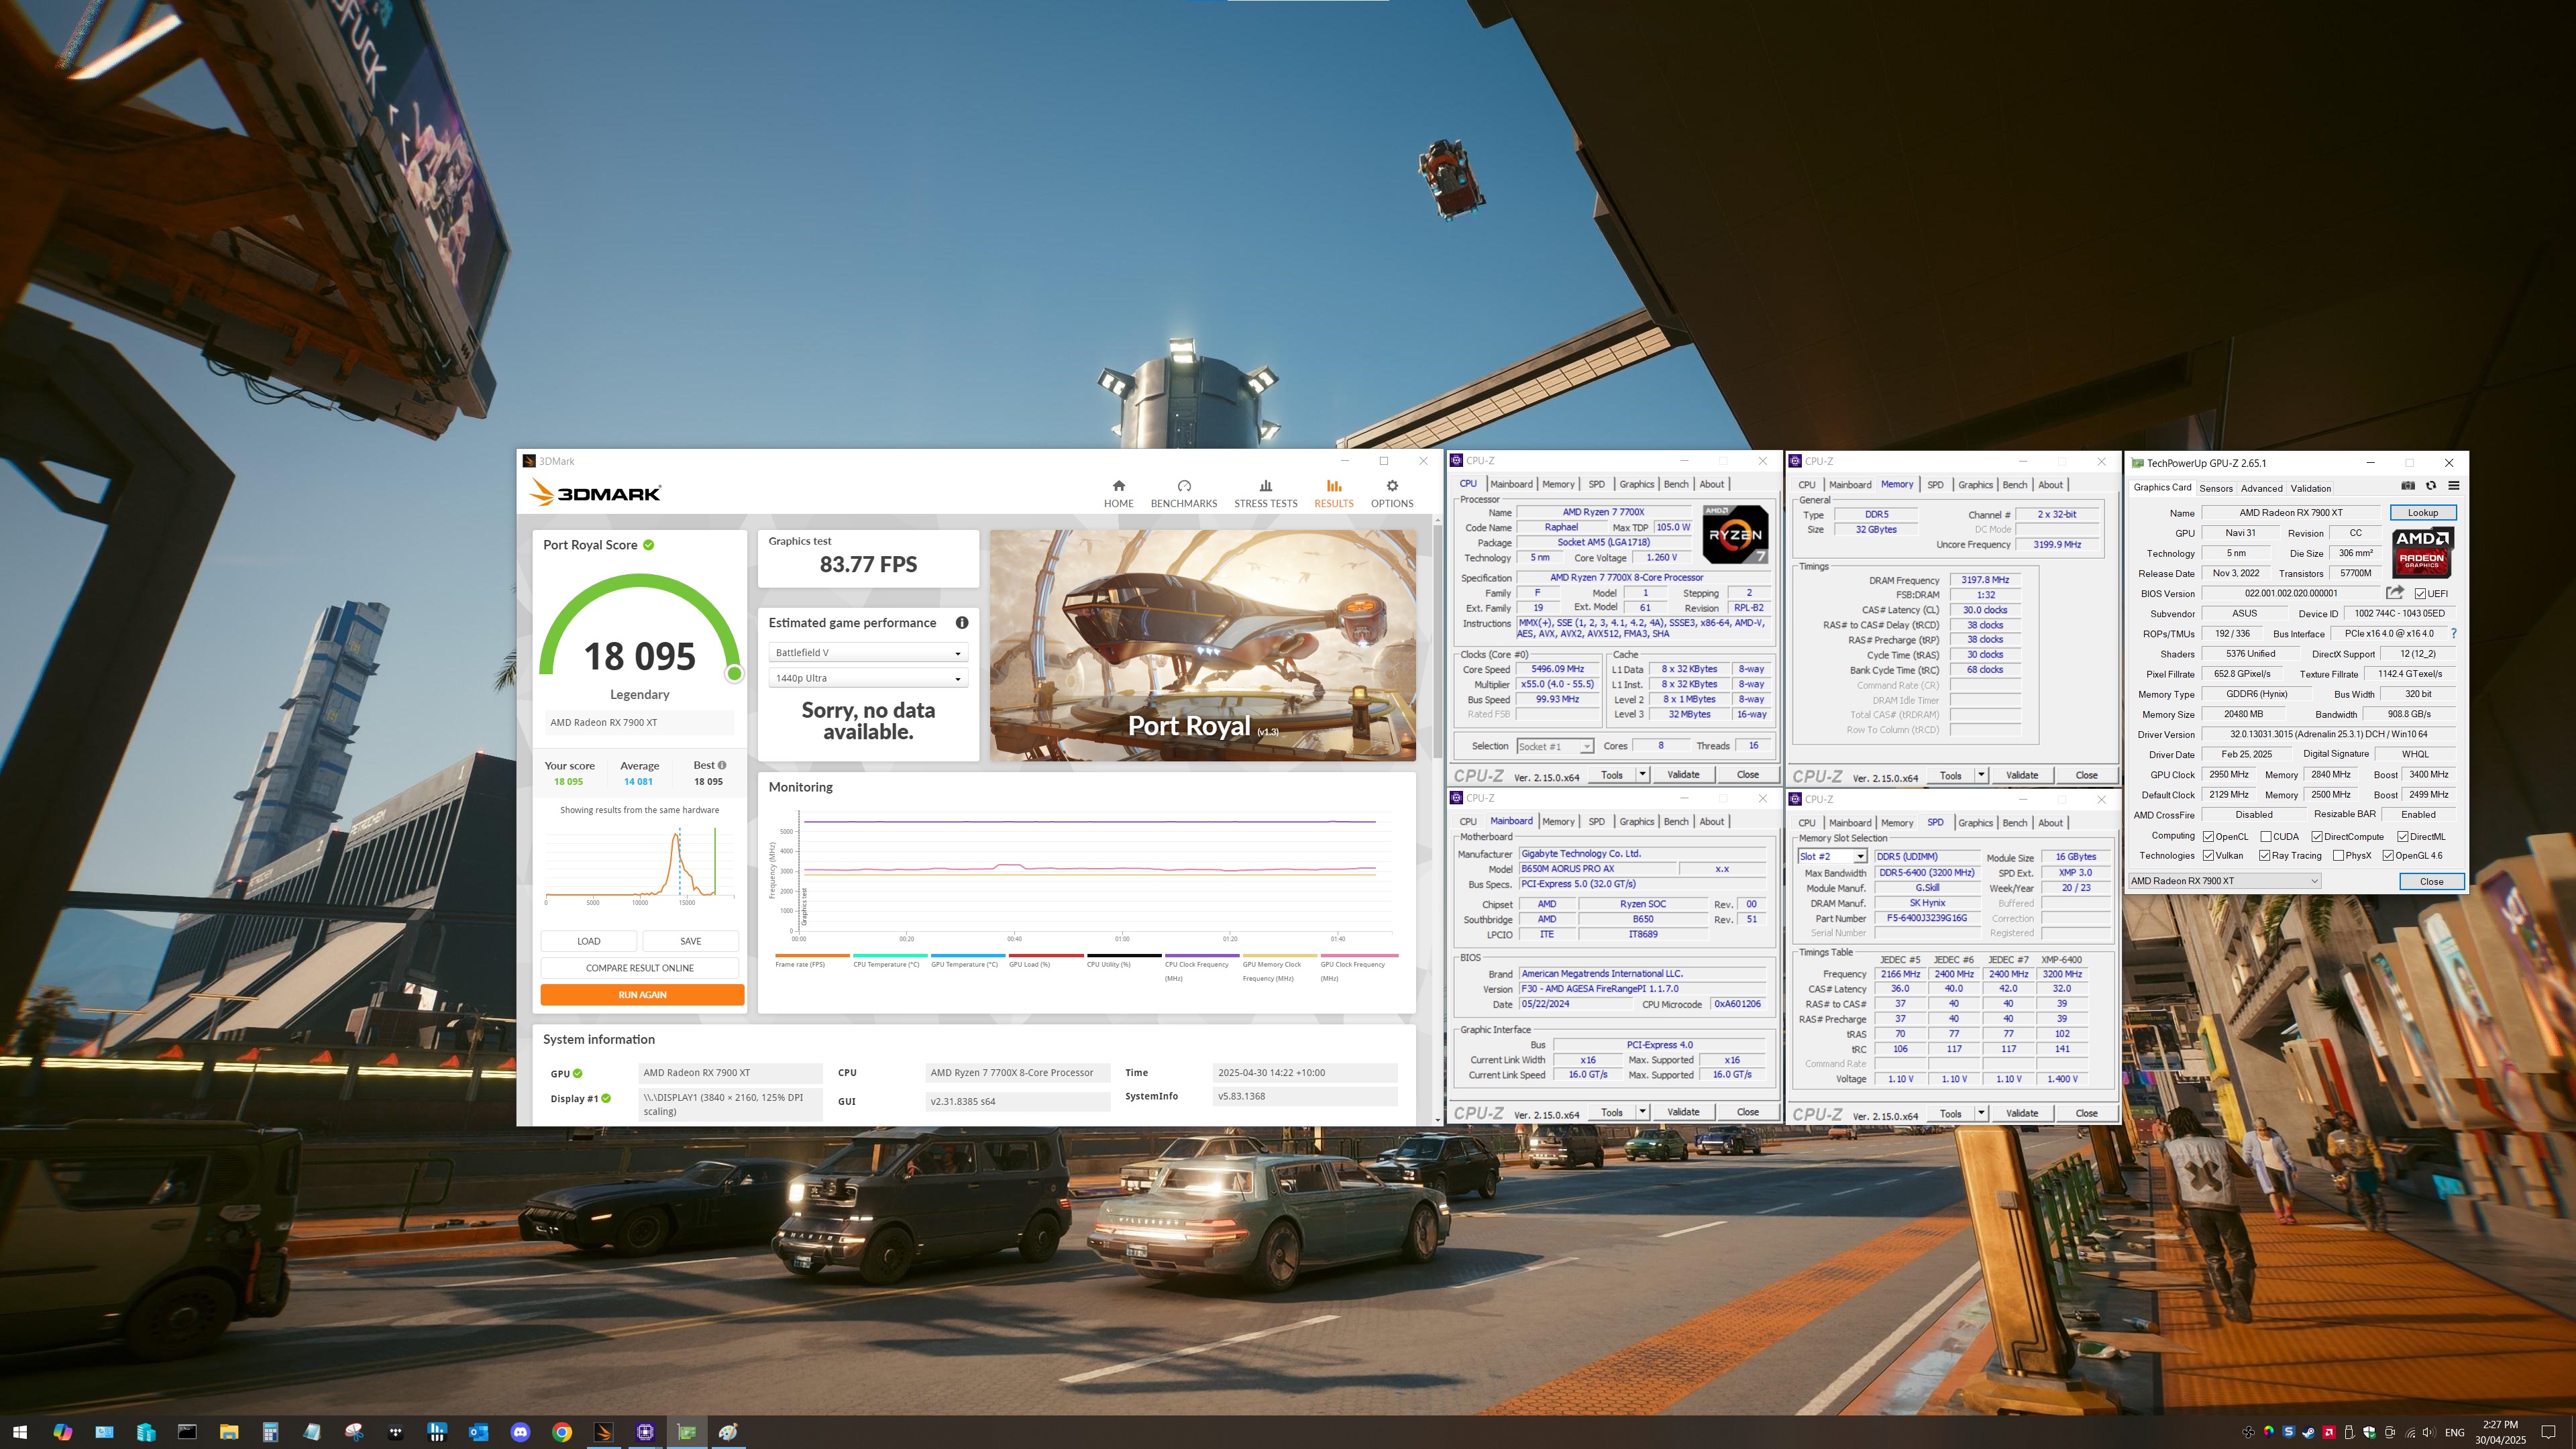This screenshot has height=1449, width=2576.
Task: Click the GPU-Z BIOS export share icon
Action: pyautogui.click(x=2394, y=592)
